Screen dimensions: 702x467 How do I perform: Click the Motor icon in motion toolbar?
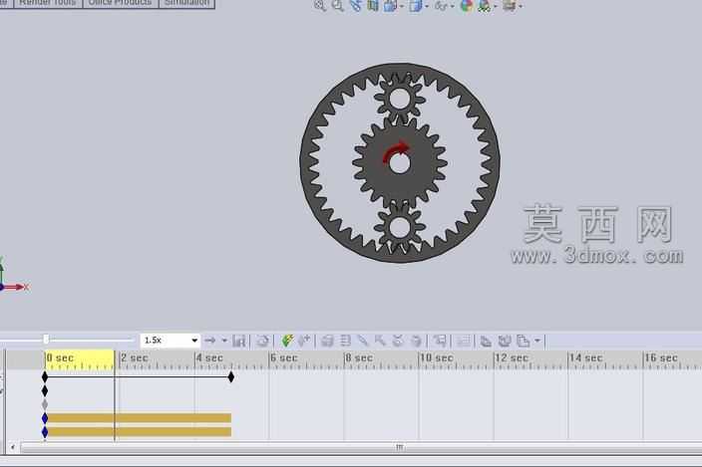pos(327,341)
